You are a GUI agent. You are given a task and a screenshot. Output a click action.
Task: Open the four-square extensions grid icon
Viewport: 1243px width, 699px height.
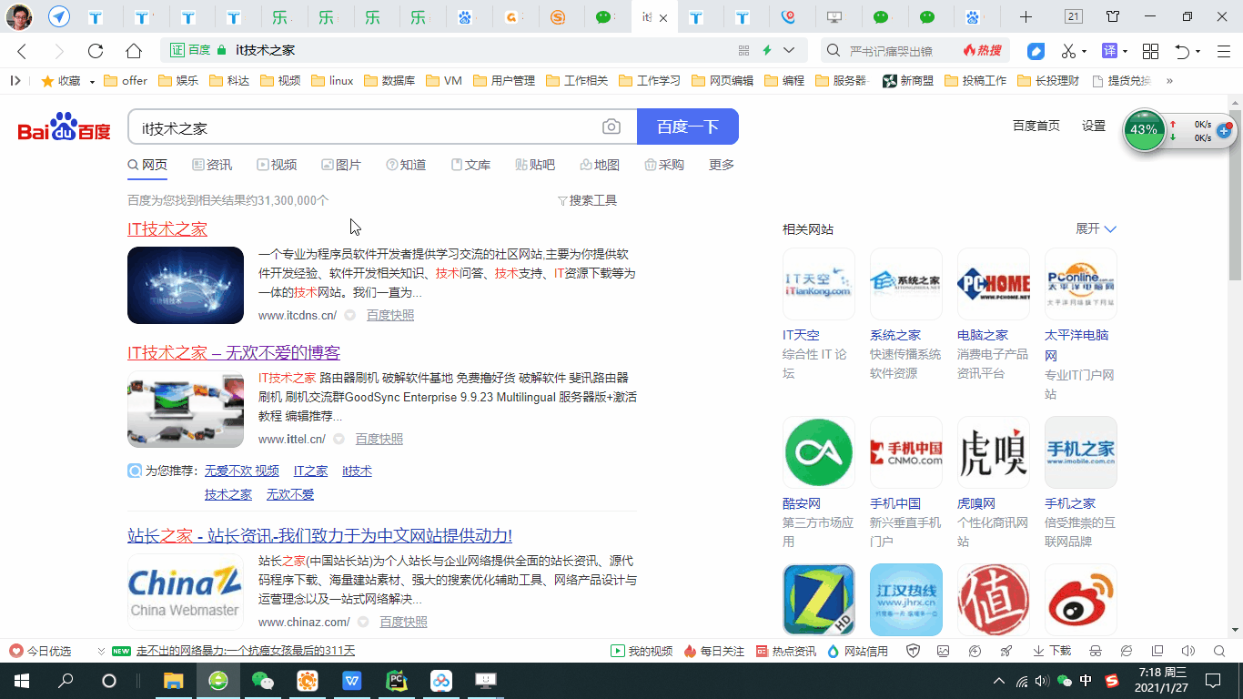(1150, 51)
